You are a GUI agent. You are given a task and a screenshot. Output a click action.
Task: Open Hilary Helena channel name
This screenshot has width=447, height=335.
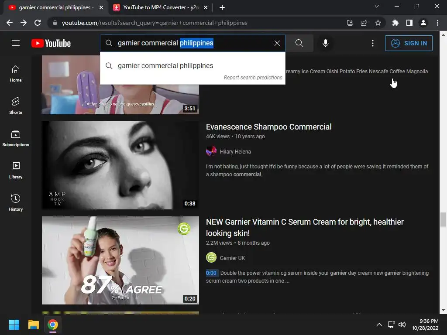[x=235, y=152]
